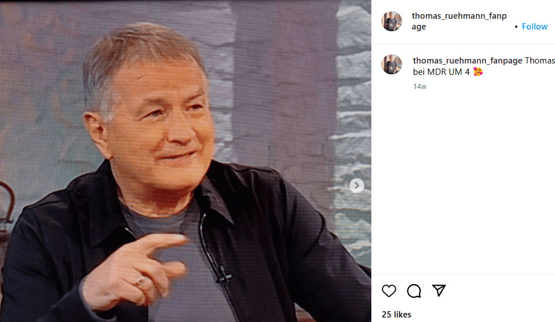Like the post with the heart icon
This screenshot has height=322, width=555.
389,290
